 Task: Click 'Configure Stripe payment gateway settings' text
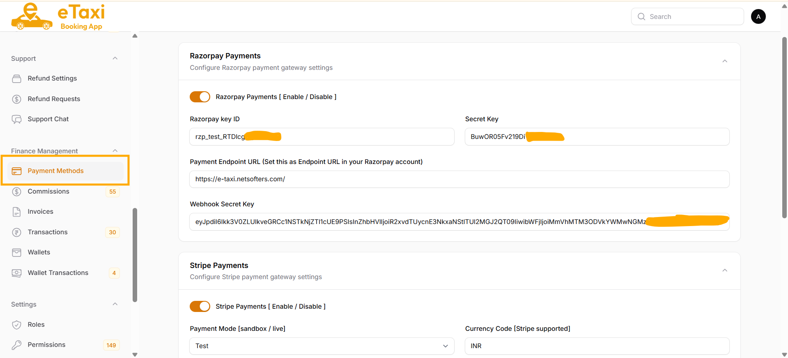tap(256, 277)
